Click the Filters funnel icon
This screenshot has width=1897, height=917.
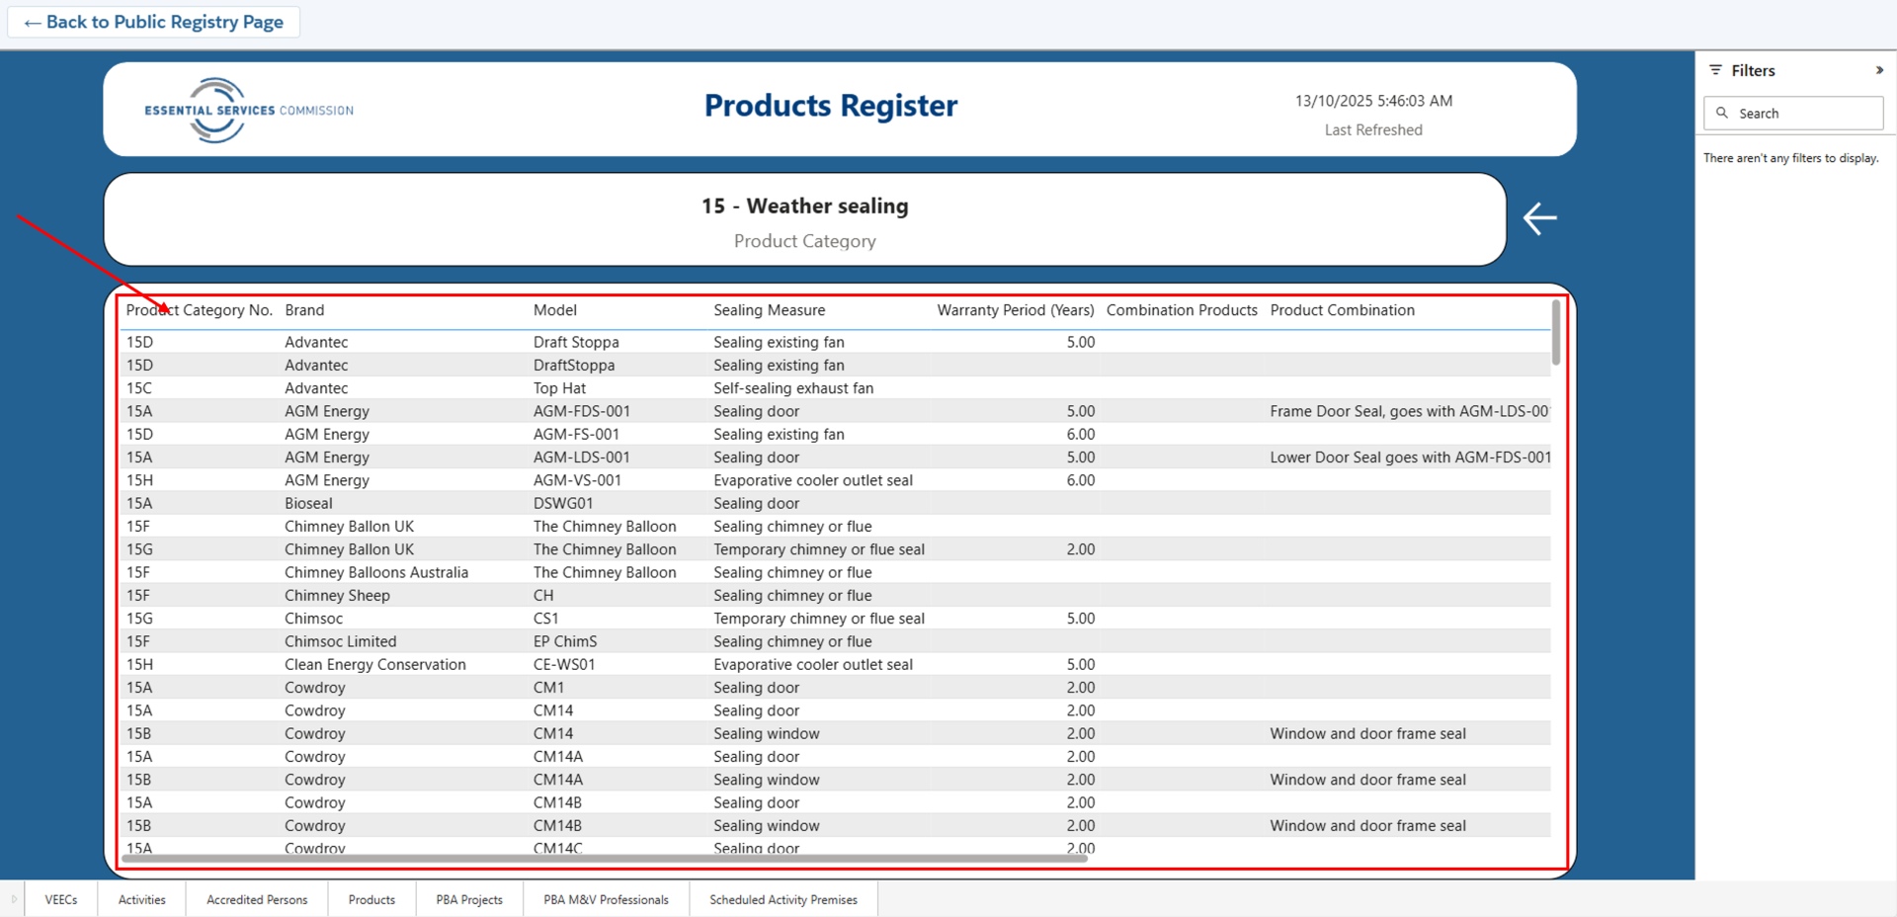(1716, 70)
